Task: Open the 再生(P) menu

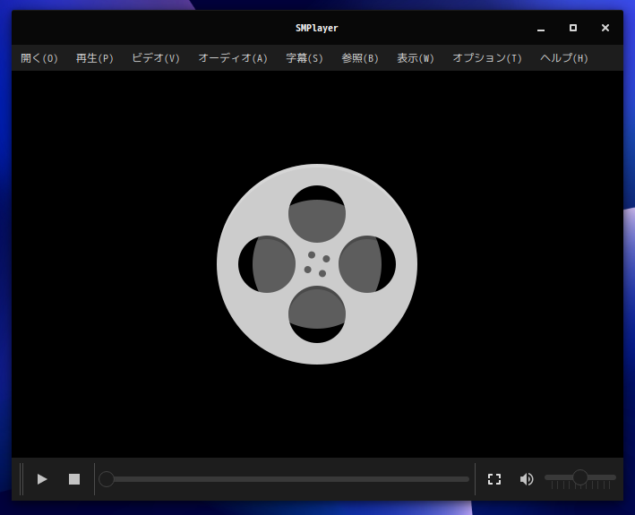Action: click(95, 58)
